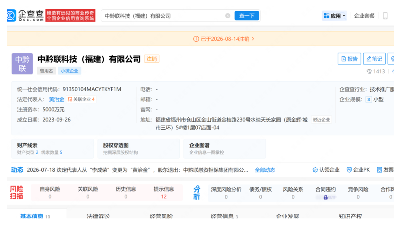Click the 1413 view count icon
Screen dimensions: 402x228
coord(369,71)
